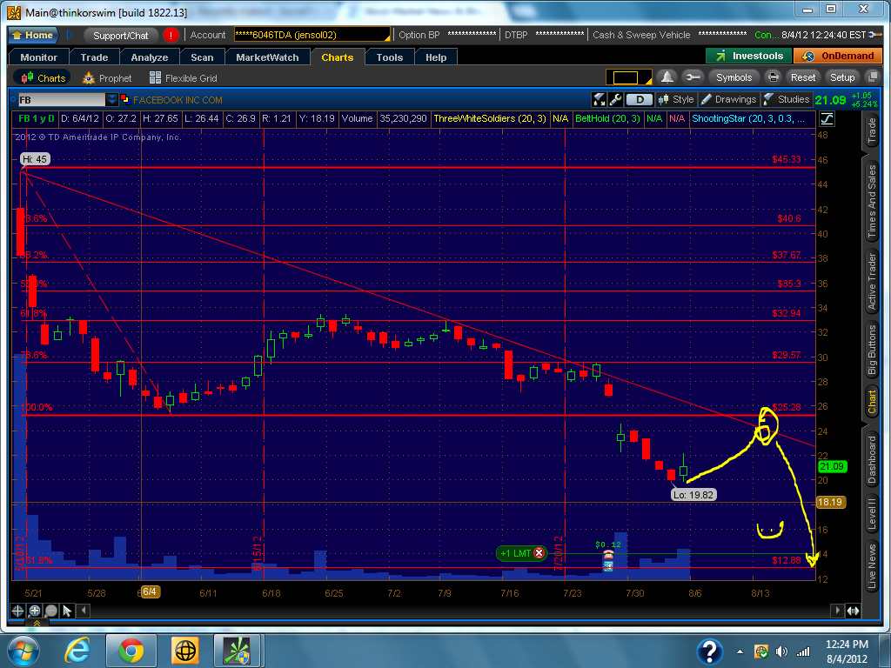
Task: Show hidden system tray icons
Action: (740, 651)
